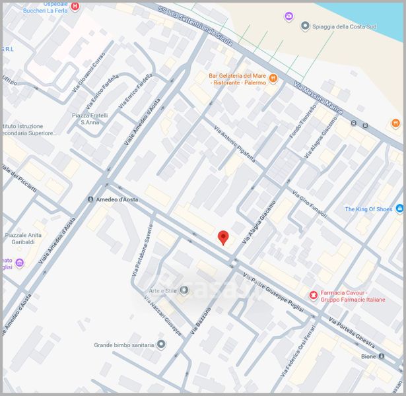The width and height of the screenshot is (406, 396).
Task: Click the red location pin marker
Action: pyautogui.click(x=223, y=238)
